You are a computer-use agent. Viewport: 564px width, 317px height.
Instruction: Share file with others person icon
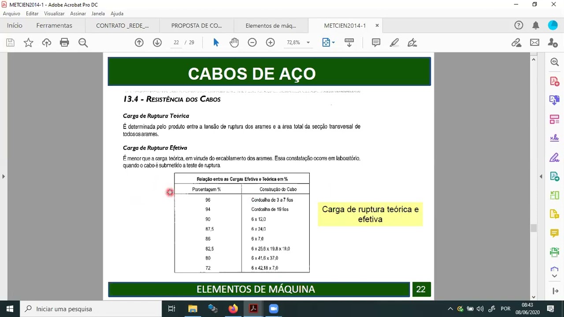tap(553, 43)
